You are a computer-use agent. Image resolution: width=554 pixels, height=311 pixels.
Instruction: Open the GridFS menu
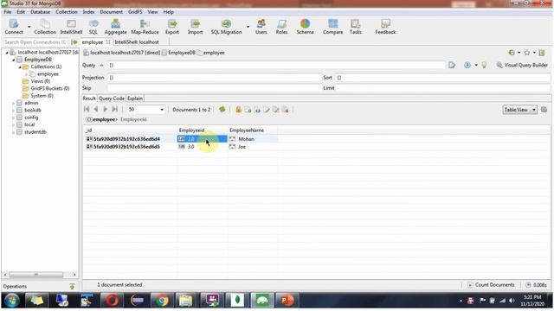pyautogui.click(x=135, y=12)
